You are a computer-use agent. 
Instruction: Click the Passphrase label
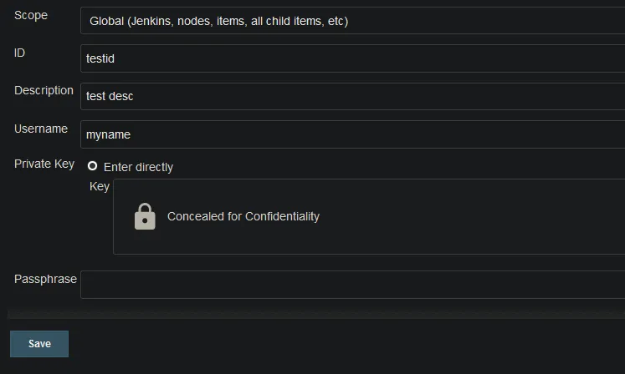click(x=45, y=279)
